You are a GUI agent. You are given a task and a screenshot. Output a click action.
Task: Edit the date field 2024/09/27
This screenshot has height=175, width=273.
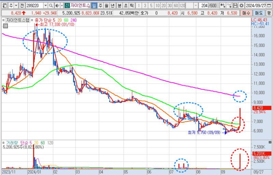(x=256, y=6)
